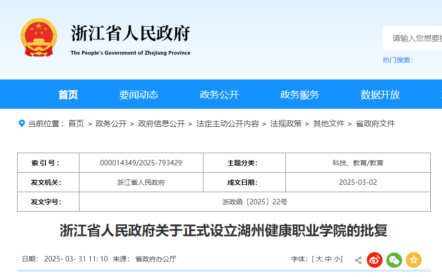
Task: Click 法规政策 breadcrumb link
Action: coord(286,123)
